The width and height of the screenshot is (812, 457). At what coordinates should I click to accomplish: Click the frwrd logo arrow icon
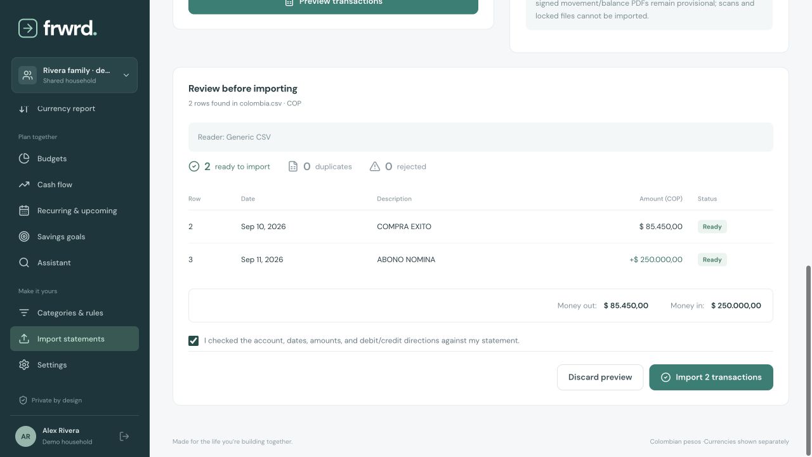(28, 28)
